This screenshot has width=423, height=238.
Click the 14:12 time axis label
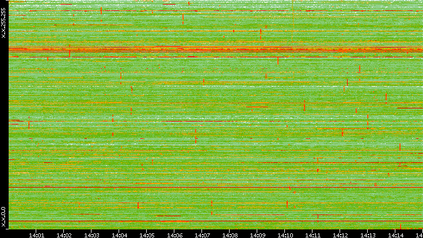click(340, 235)
